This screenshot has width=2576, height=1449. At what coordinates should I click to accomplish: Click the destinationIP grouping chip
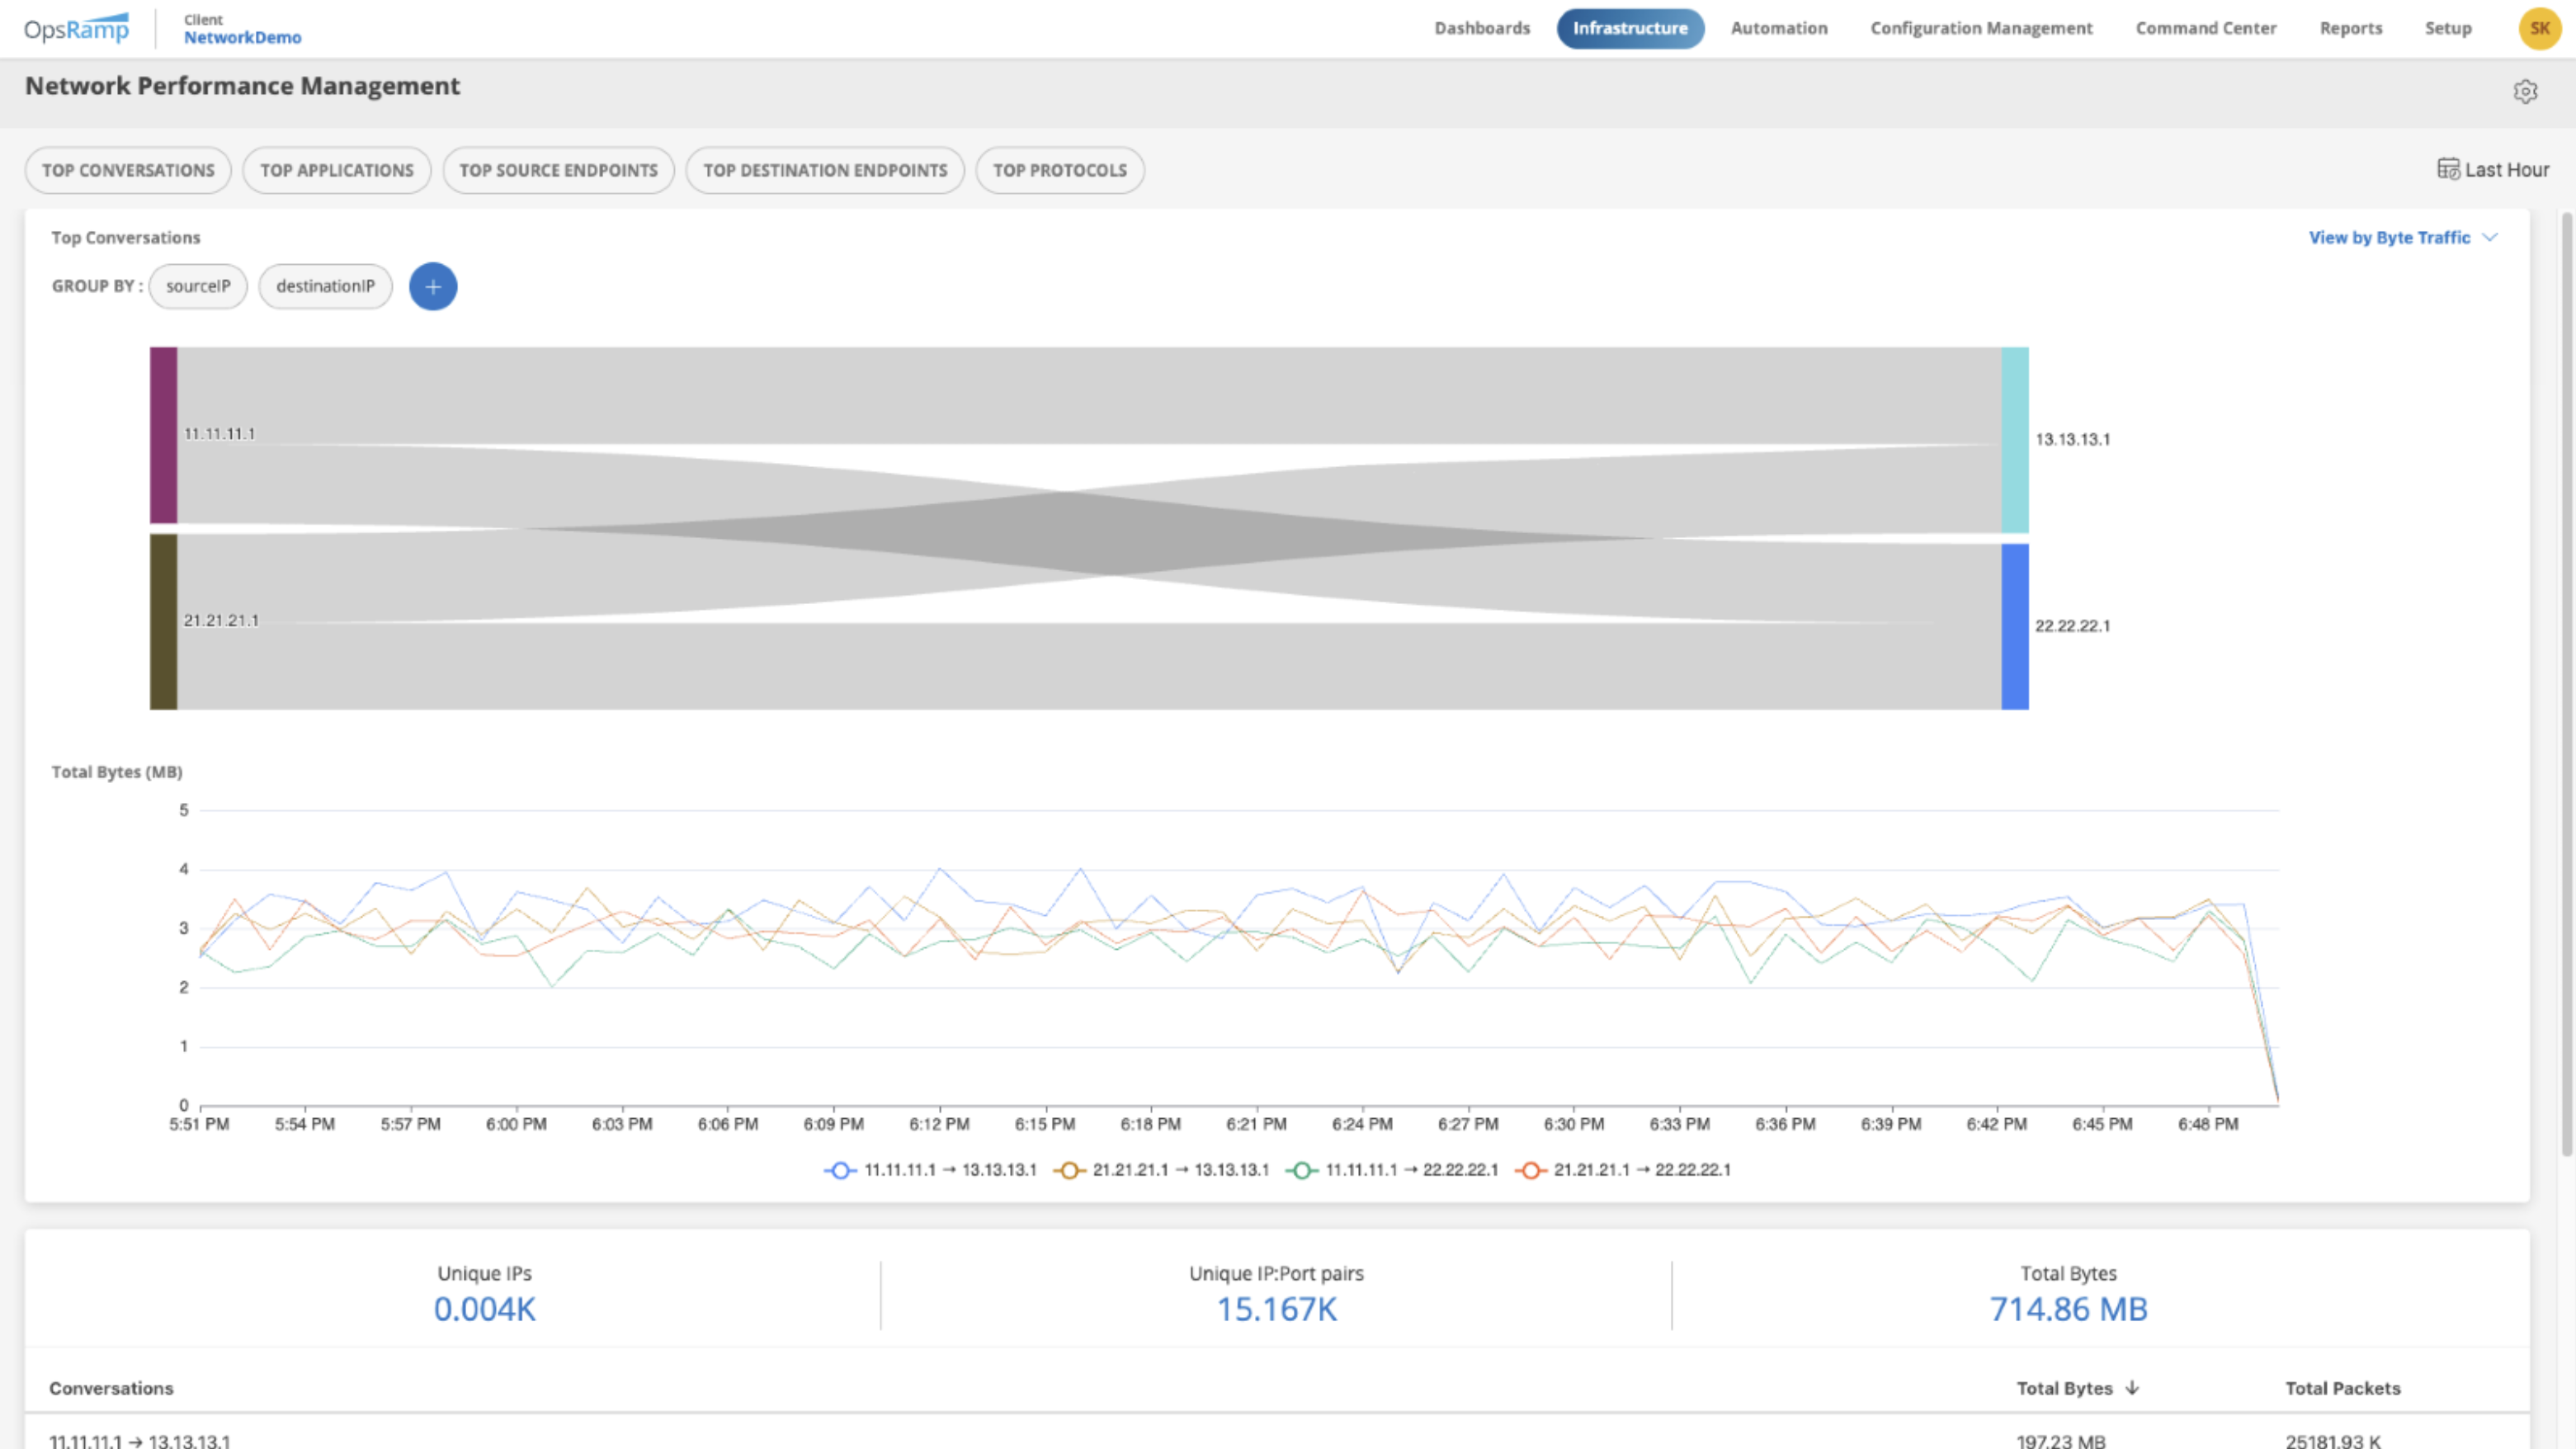tap(325, 286)
